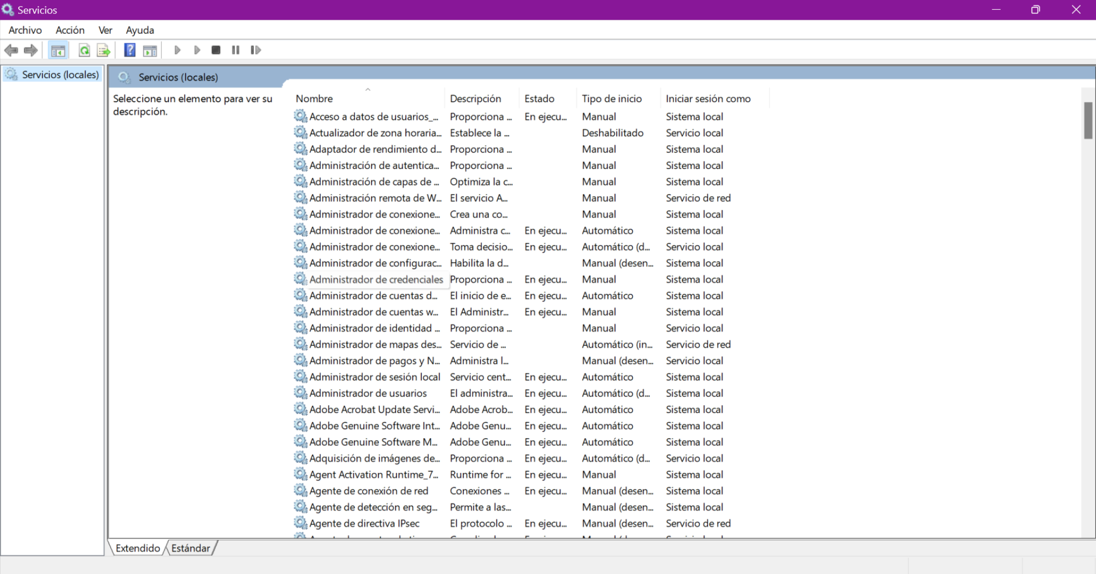
Task: Select Administración remota de W... service
Action: [x=375, y=198]
